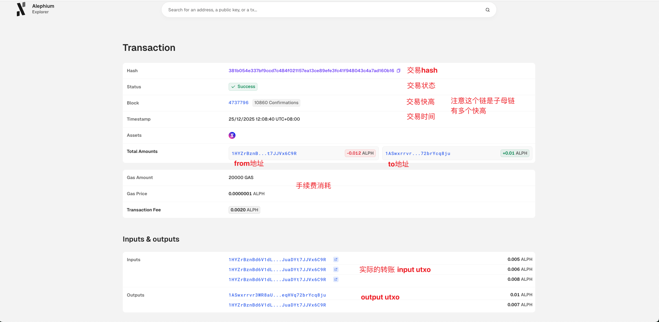
Task: Open the first input's external link icon
Action: pos(336,259)
